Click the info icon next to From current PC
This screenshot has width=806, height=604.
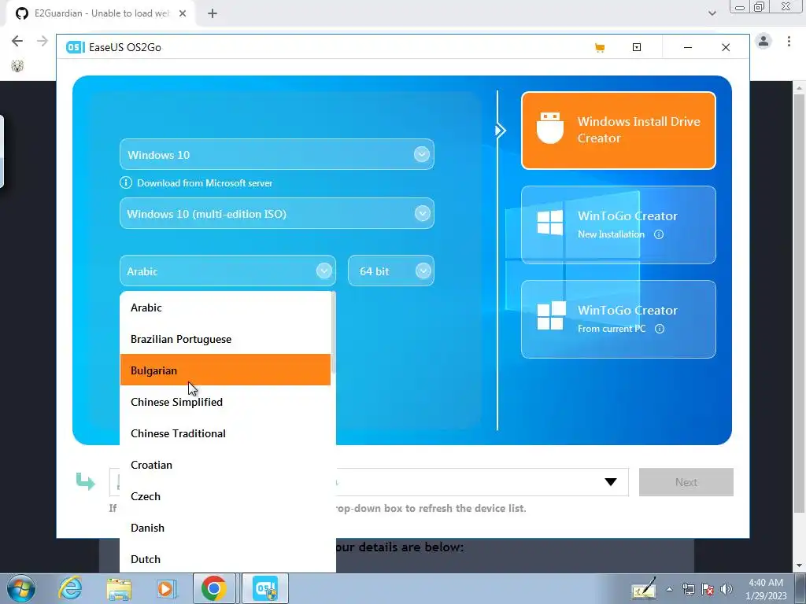660,329
